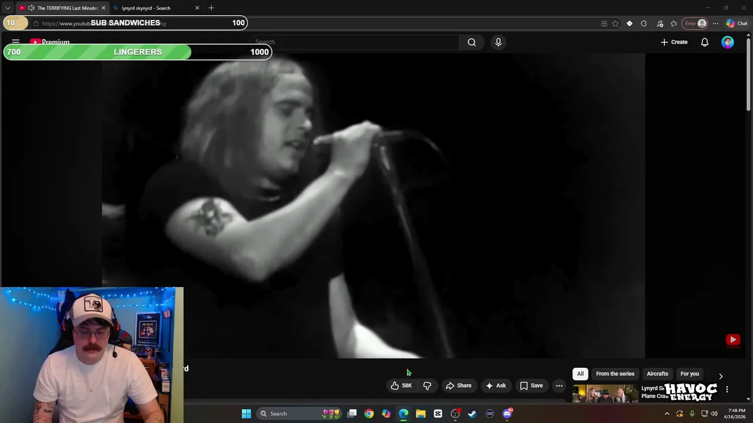The width and height of the screenshot is (753, 423).
Task: Save the video to a playlist
Action: [531, 385]
